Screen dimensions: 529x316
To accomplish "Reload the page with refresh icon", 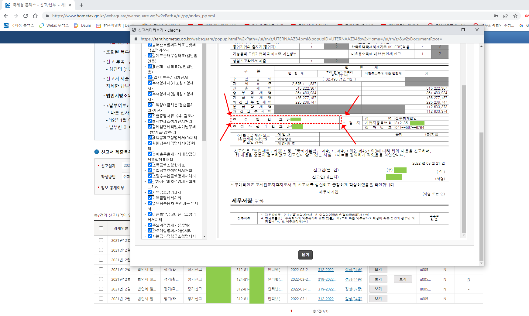I will [26, 16].
